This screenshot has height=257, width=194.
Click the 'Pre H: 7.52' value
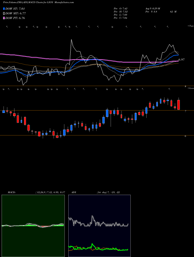click(121, 12)
